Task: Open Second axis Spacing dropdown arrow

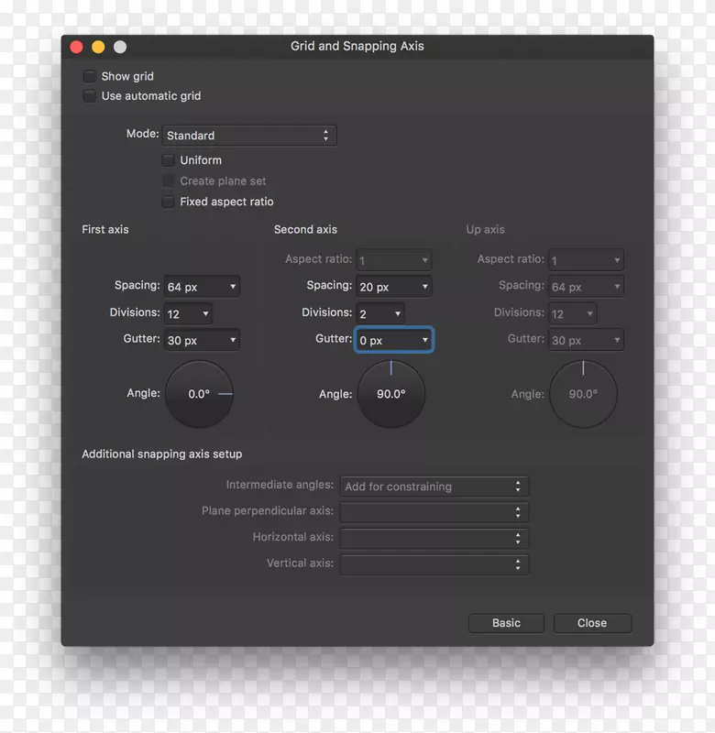Action: 424,287
